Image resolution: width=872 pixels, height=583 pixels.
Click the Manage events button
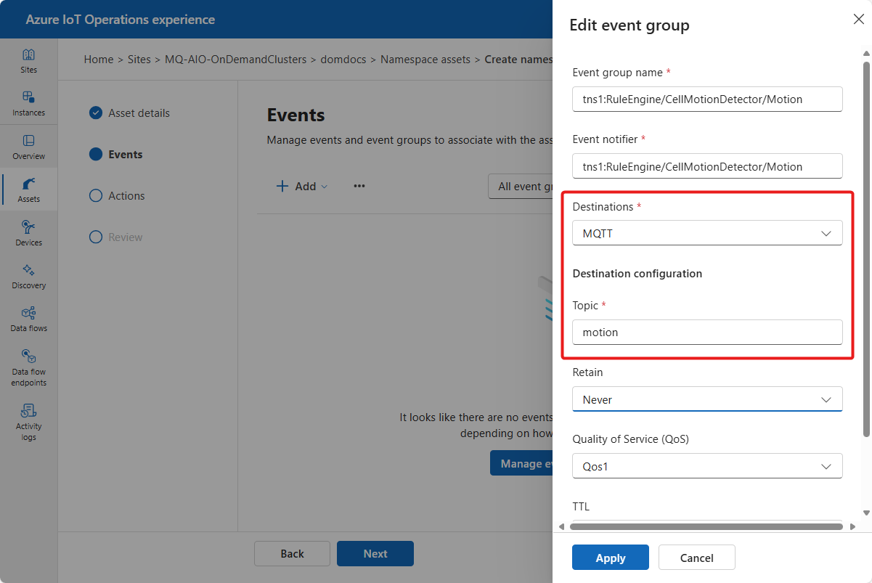click(521, 463)
